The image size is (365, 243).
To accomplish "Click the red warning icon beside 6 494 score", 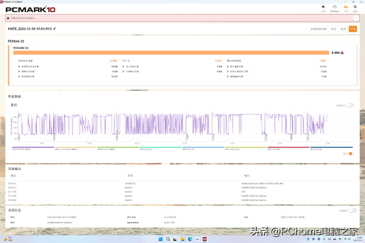I will (x=342, y=53).
